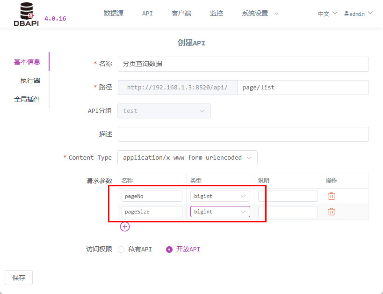
Task: Switch to the 基本信息 tab
Action: tap(27, 62)
